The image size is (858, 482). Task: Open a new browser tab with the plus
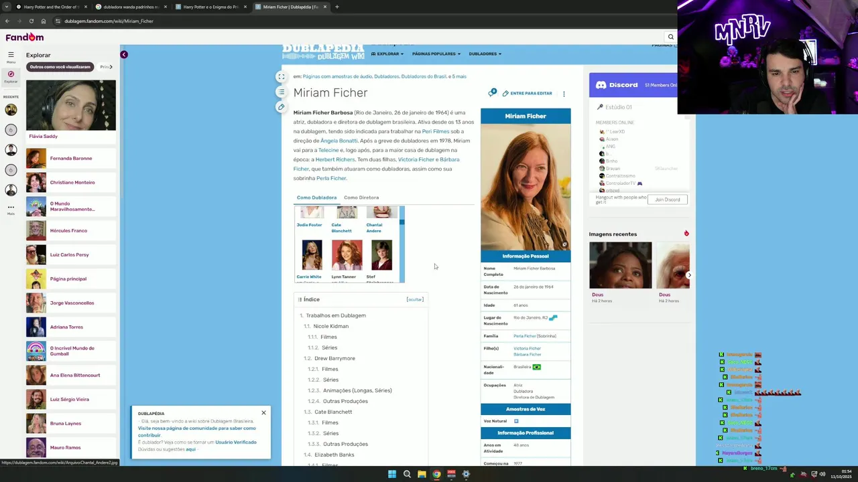pyautogui.click(x=336, y=7)
